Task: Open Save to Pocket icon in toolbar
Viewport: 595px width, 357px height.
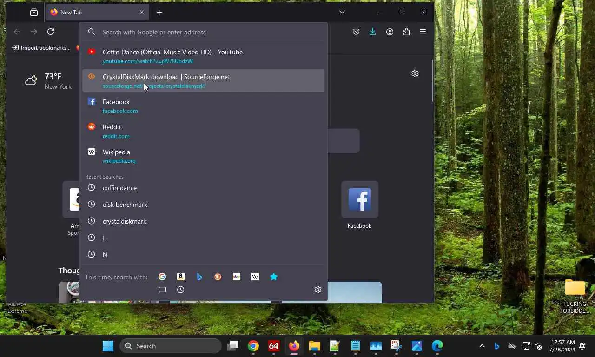Action: [x=356, y=32]
